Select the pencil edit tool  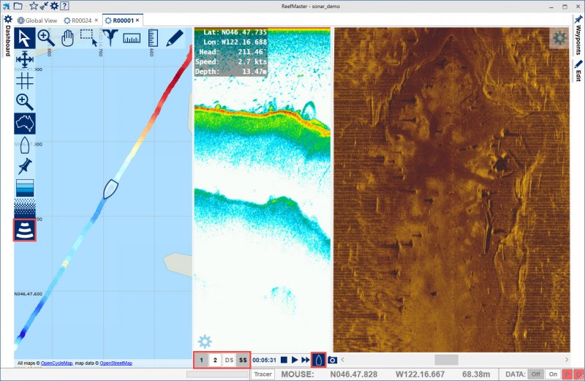174,37
